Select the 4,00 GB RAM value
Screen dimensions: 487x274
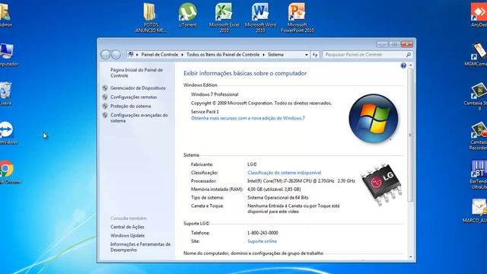(x=274, y=189)
